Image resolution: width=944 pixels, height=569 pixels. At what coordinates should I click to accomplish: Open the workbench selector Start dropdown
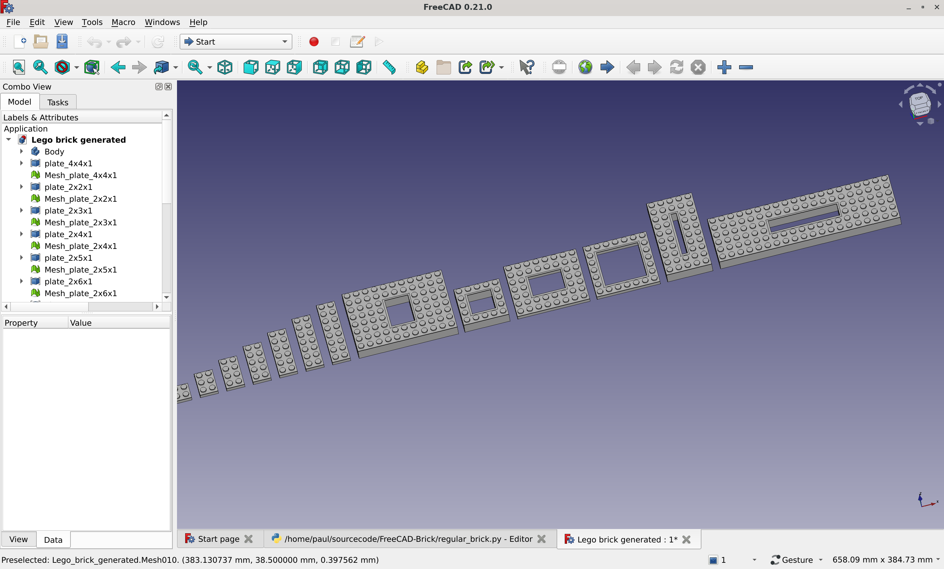(236, 41)
